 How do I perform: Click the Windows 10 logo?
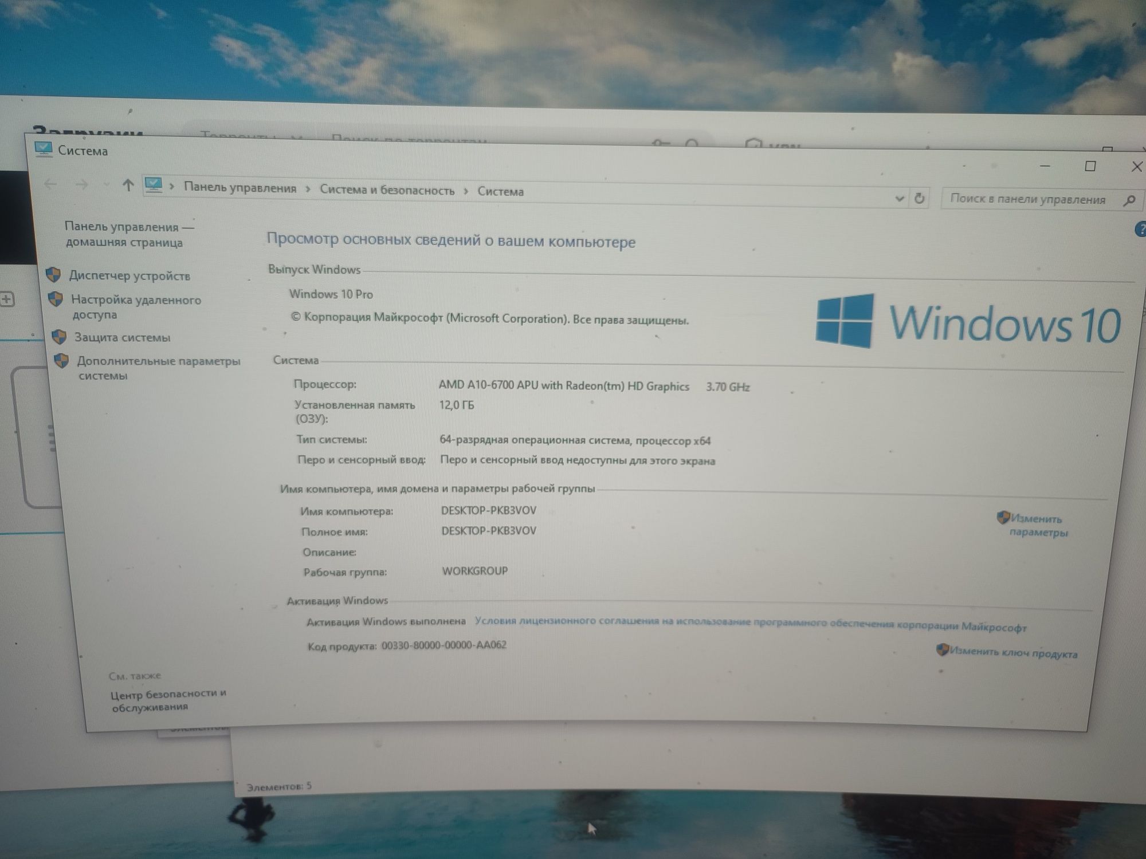point(968,322)
